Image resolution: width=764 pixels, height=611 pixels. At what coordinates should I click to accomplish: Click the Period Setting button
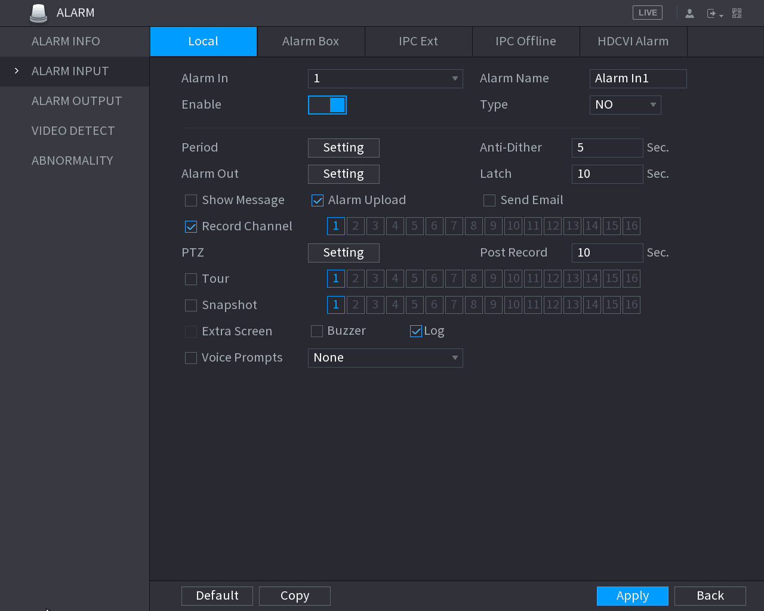[344, 148]
